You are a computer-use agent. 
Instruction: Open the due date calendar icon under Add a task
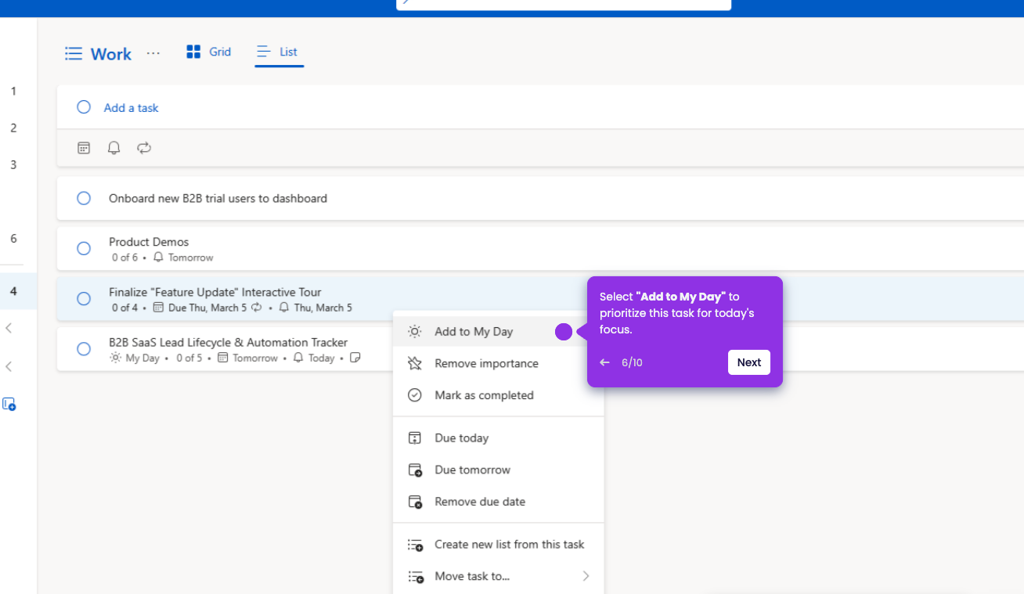(x=84, y=148)
